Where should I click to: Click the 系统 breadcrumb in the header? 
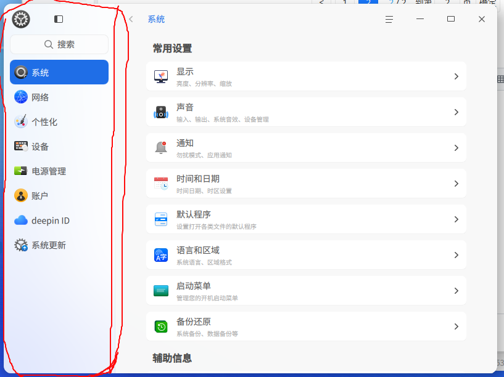pyautogui.click(x=156, y=19)
